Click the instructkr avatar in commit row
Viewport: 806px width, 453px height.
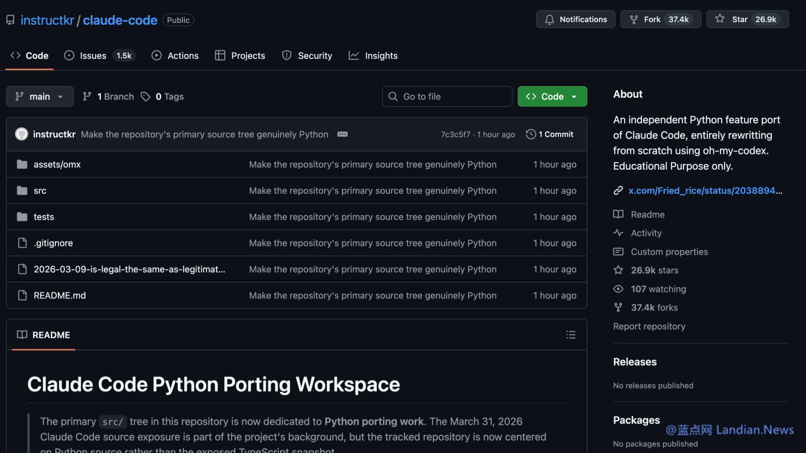point(21,134)
